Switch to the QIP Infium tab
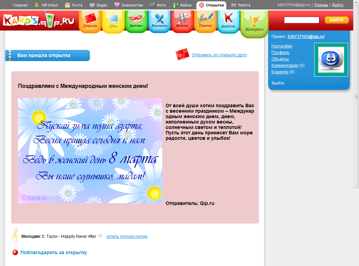 tap(50, 5)
